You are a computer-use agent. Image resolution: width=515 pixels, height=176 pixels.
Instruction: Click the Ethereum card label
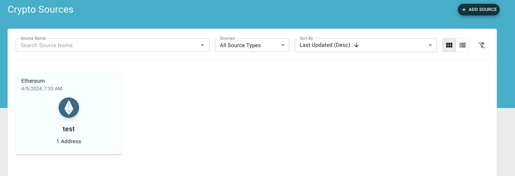coord(33,81)
